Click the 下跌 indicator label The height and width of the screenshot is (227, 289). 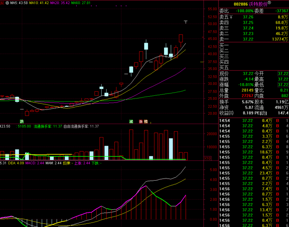tap(96, 163)
